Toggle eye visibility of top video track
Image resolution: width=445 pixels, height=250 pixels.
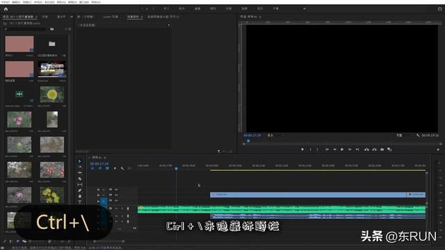point(116,190)
